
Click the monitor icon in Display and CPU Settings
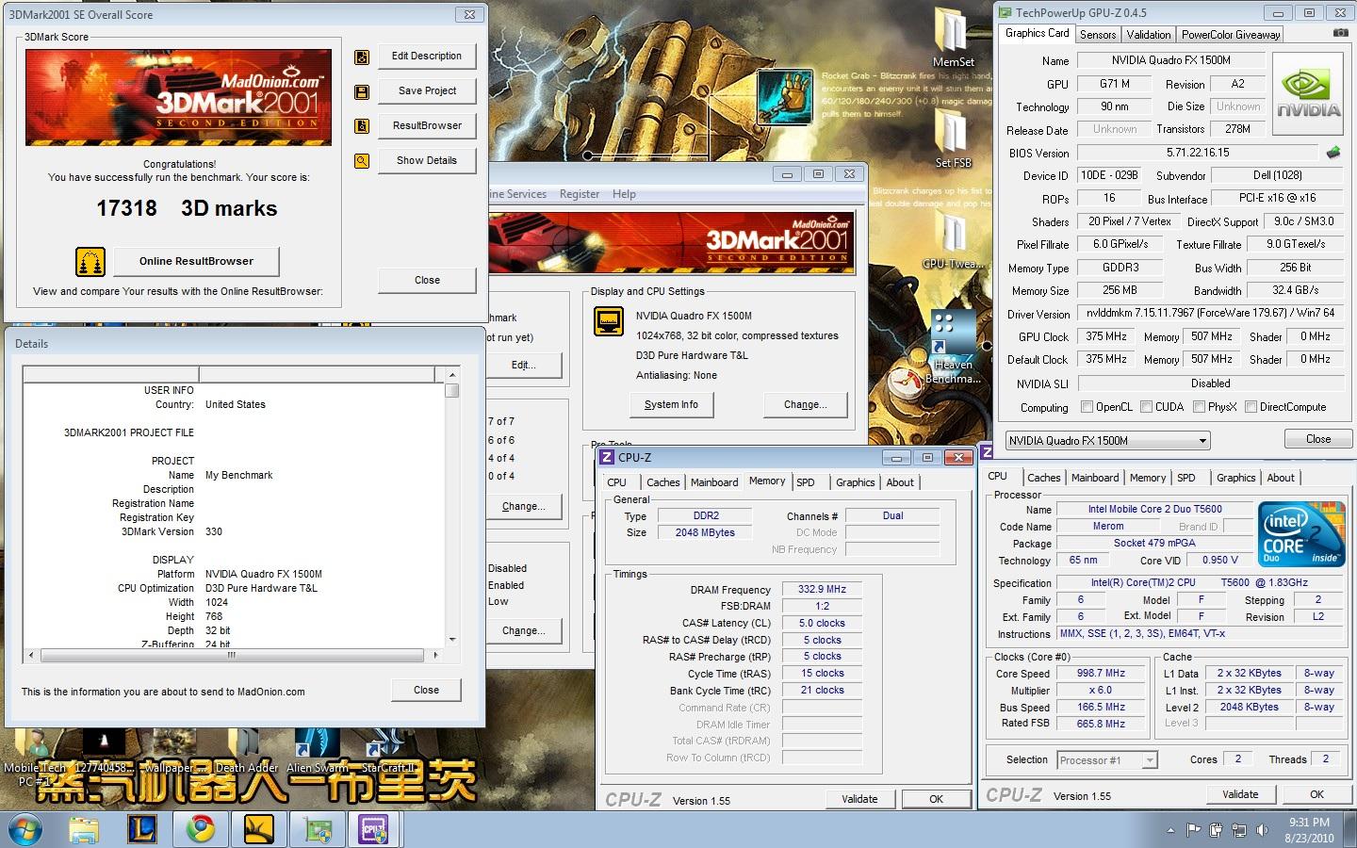pyautogui.click(x=609, y=322)
